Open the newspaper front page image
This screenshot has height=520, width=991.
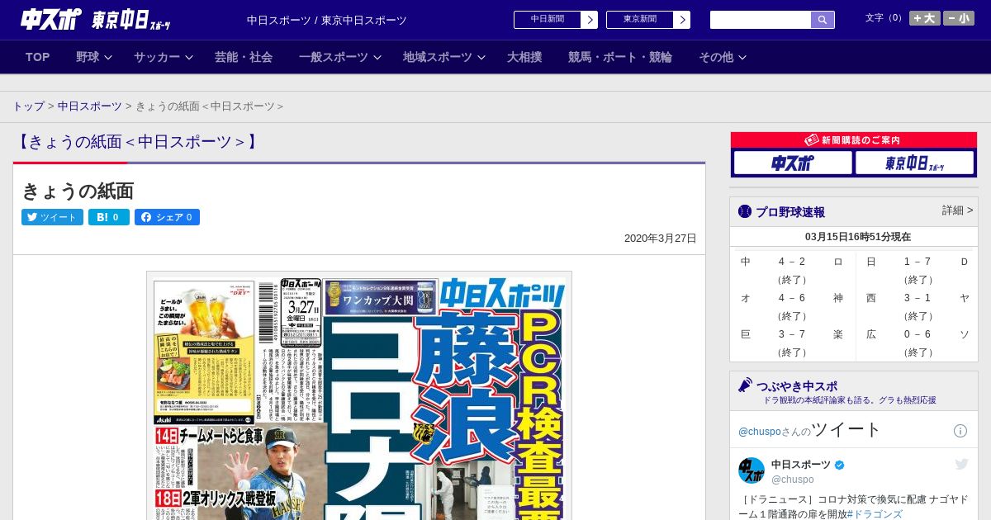pos(359,395)
